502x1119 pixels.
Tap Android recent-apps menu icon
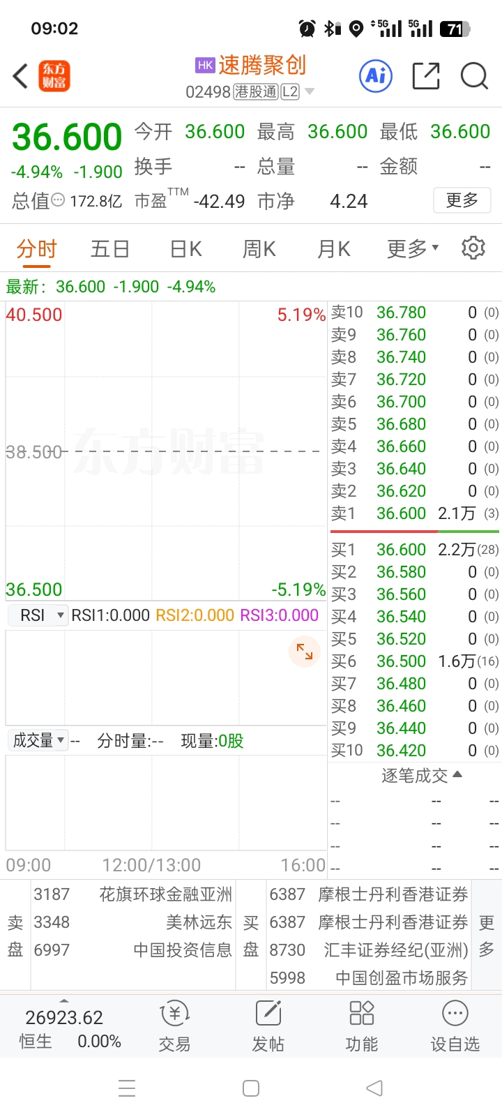coord(127,1088)
